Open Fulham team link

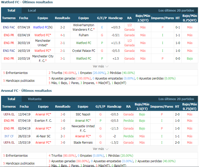pyautogui.click(x=84, y=35)
